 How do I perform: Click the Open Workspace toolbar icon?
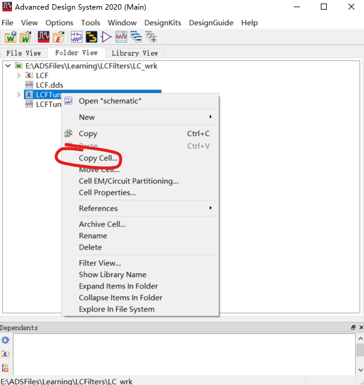pyautogui.click(x=26, y=37)
